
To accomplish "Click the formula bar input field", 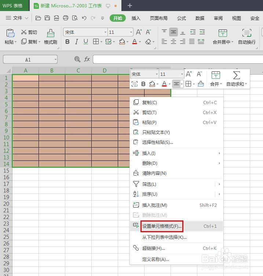I will (178, 59).
